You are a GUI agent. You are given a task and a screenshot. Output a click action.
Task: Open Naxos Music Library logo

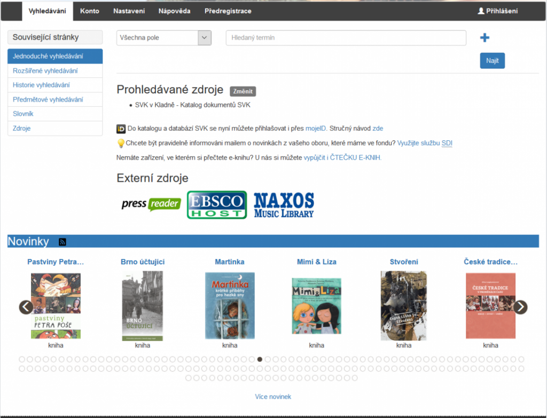pos(284,205)
